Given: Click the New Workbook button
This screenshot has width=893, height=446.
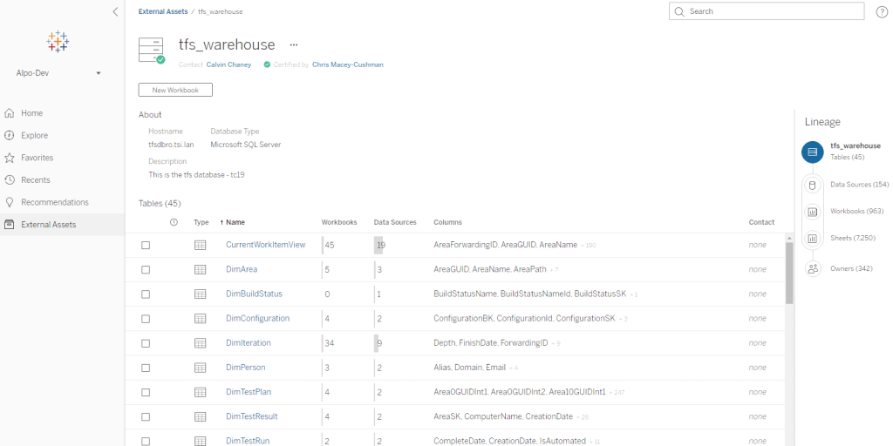Looking at the screenshot, I should pos(175,90).
